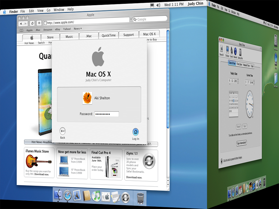279x209 pixels.
Task: Switch to the QuickTime tab on apple.com
Action: [108, 36]
